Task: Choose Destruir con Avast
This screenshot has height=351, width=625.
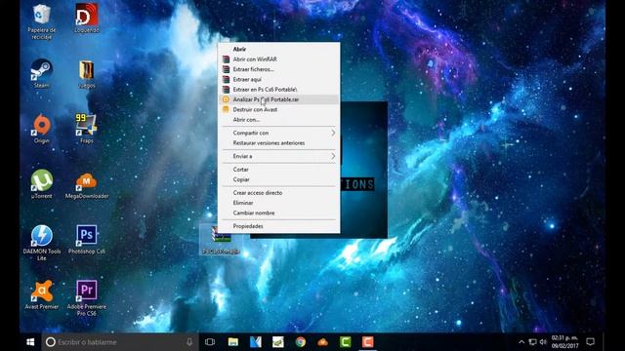Action: pos(279,109)
